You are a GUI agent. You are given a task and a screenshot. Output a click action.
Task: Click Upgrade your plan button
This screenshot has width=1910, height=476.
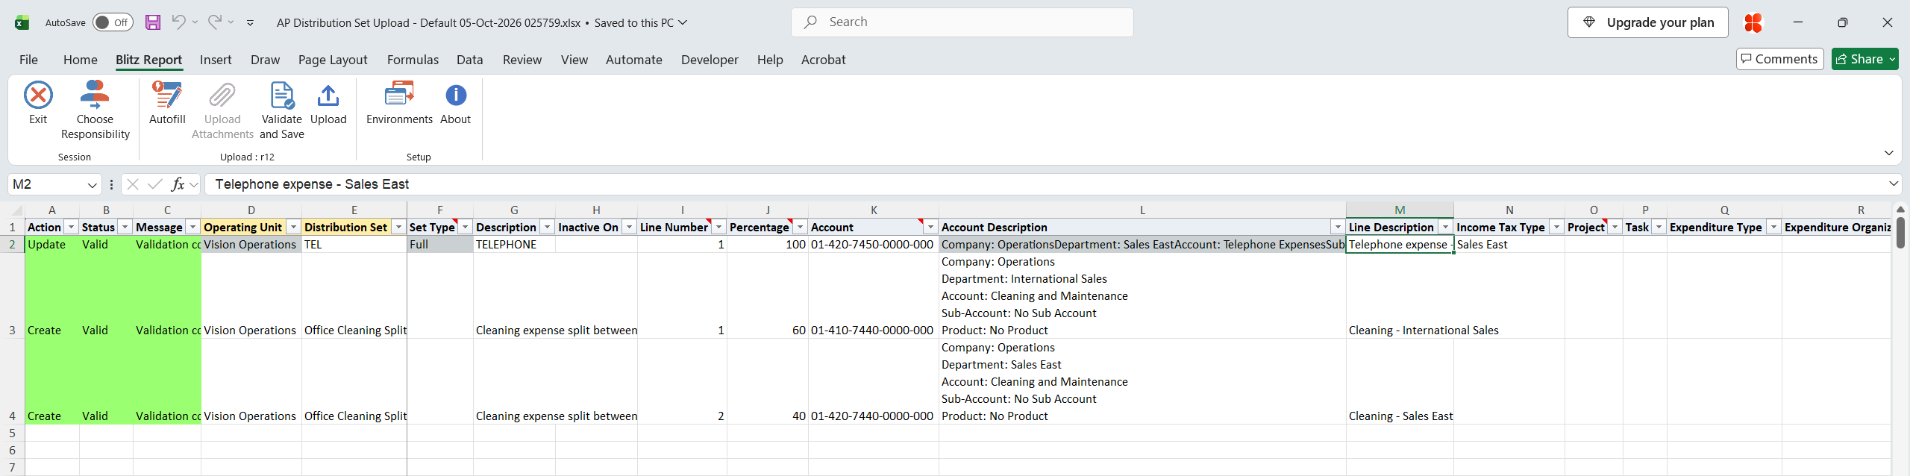coord(1647,22)
